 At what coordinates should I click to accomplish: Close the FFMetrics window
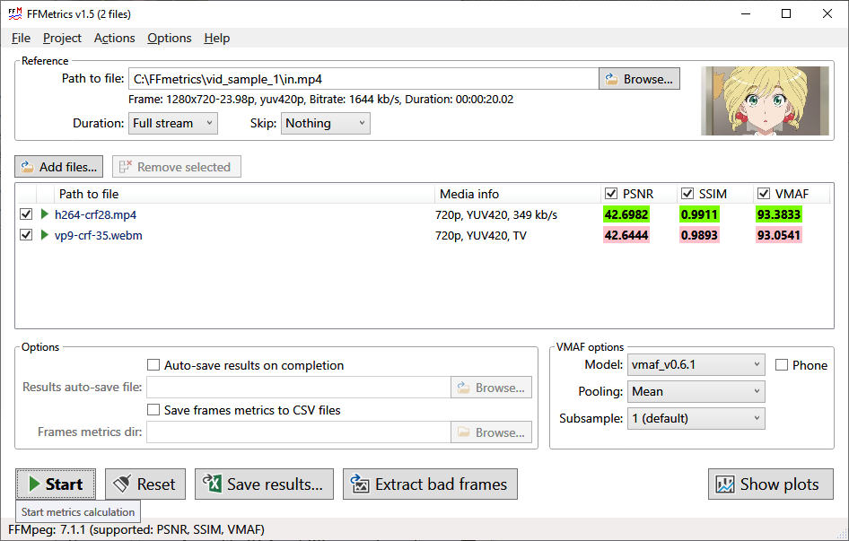coord(827,13)
